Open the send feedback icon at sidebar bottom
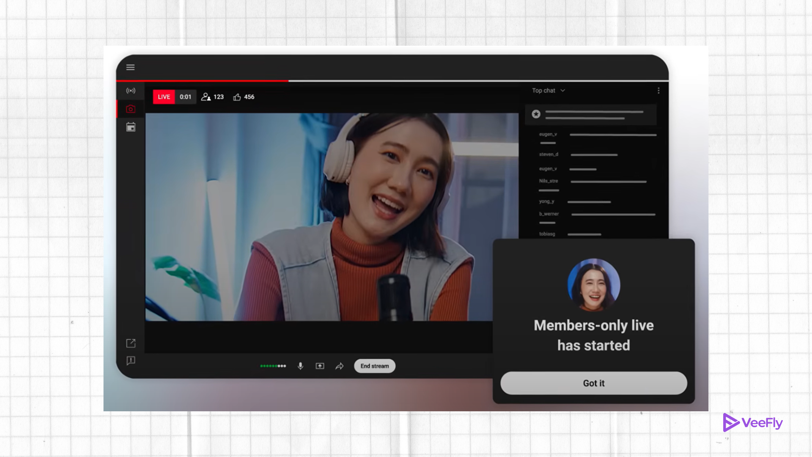The height and width of the screenshot is (457, 812). pos(130,361)
